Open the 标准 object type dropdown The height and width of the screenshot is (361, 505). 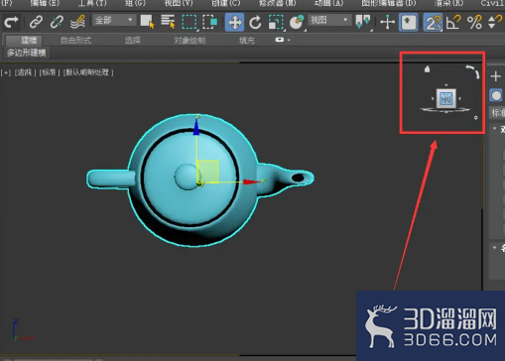tap(497, 113)
